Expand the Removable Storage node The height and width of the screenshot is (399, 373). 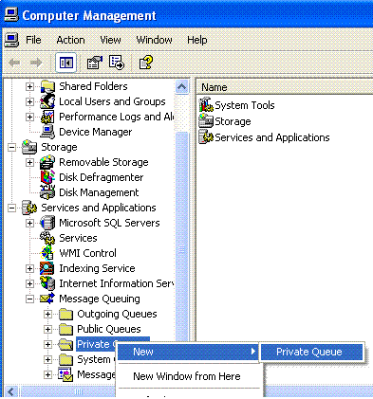29,162
